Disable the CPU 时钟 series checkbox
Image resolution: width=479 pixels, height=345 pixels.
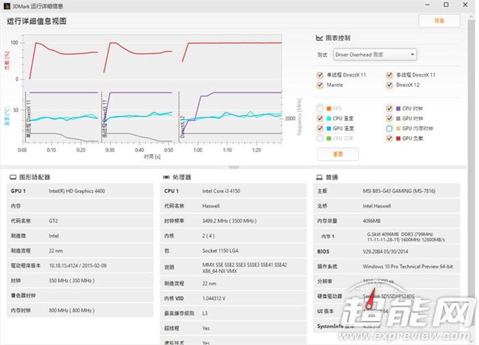click(x=389, y=109)
